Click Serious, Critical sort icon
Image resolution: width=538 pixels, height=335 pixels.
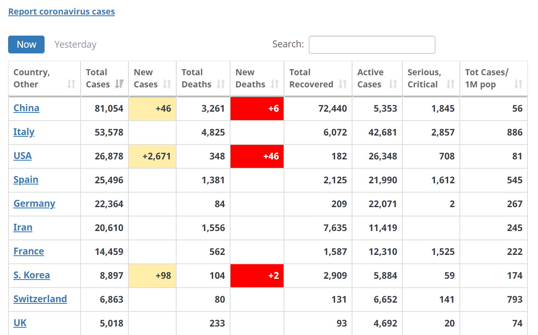[450, 84]
